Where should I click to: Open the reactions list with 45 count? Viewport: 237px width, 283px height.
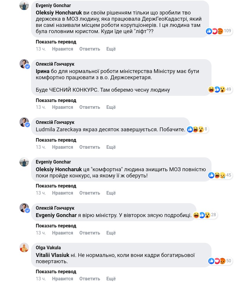point(219,175)
